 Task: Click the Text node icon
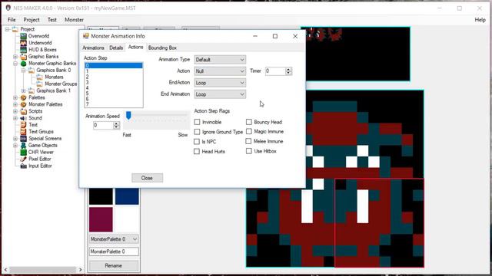pyautogui.click(x=24, y=125)
